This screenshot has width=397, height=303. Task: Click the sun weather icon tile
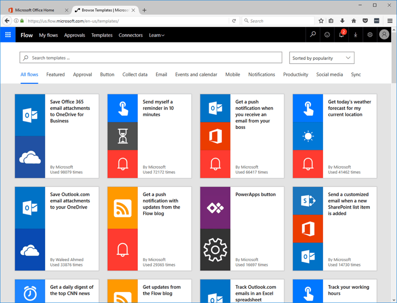tap(308, 136)
